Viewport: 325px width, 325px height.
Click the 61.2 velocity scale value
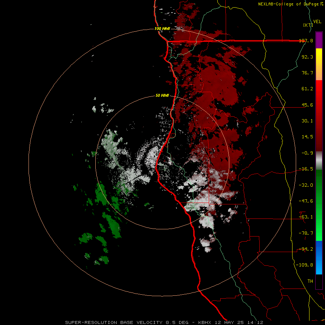tap(307, 88)
